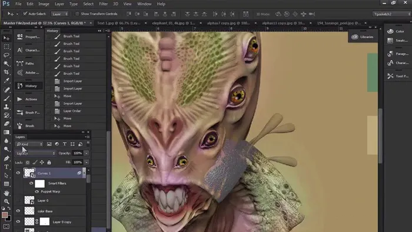Select the Lasso tool
This screenshot has height=232, width=412.
(x=6, y=55)
